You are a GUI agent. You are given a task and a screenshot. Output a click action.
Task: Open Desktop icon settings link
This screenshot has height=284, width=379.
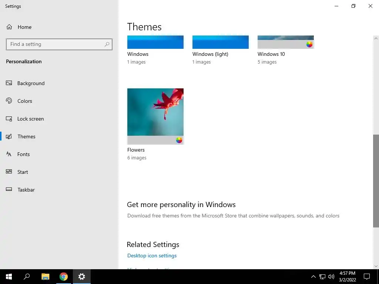point(152,256)
